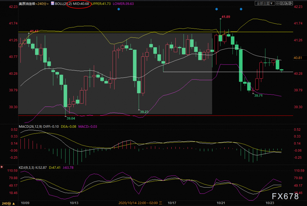Click the 39.71 low price label

click(258, 95)
